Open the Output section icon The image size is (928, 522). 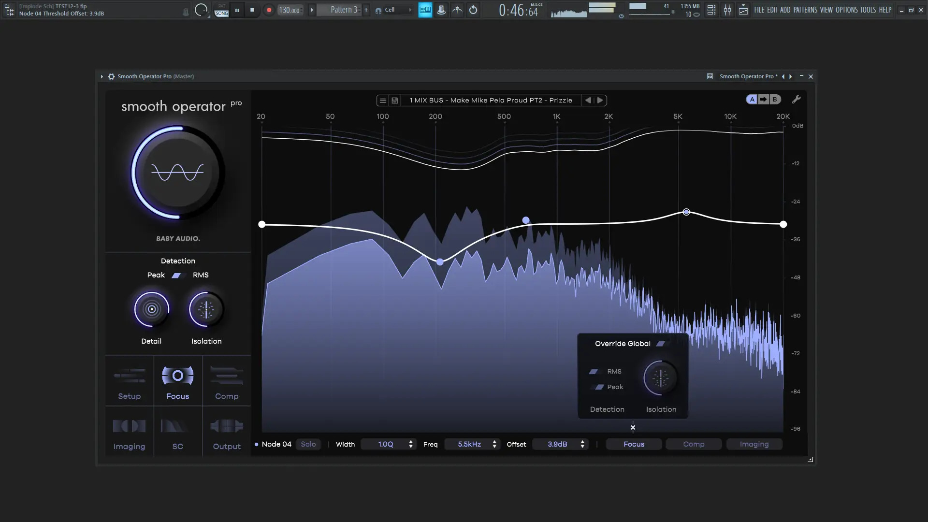(x=227, y=426)
